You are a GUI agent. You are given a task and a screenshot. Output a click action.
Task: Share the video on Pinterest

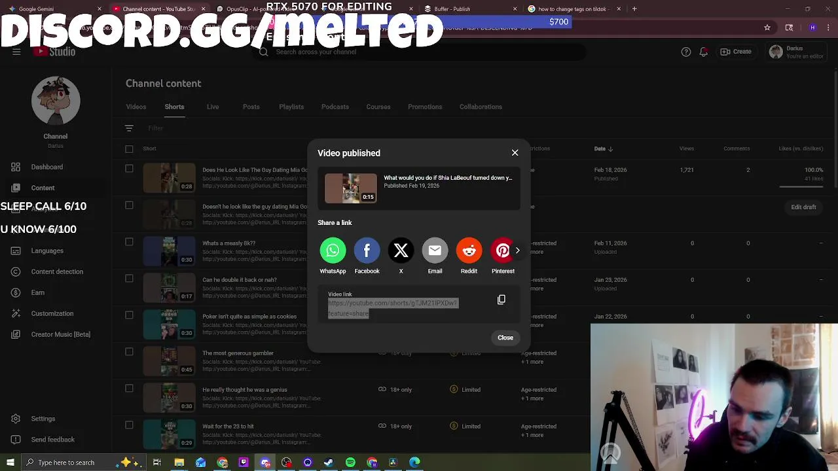(501, 251)
